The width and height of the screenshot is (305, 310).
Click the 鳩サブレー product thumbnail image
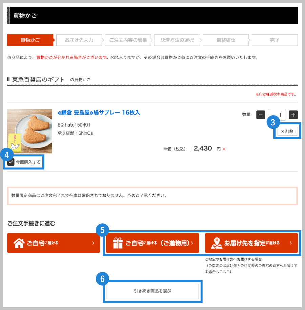pos(29,131)
